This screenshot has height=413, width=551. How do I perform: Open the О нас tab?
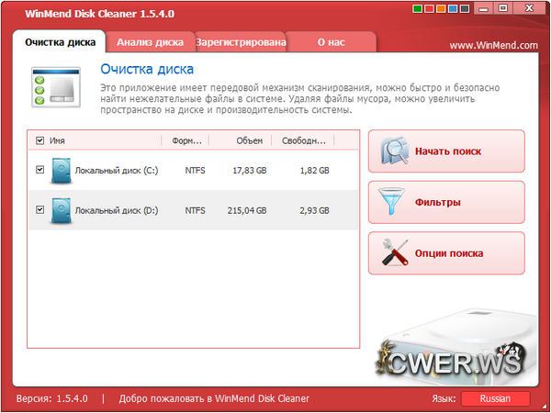click(332, 42)
